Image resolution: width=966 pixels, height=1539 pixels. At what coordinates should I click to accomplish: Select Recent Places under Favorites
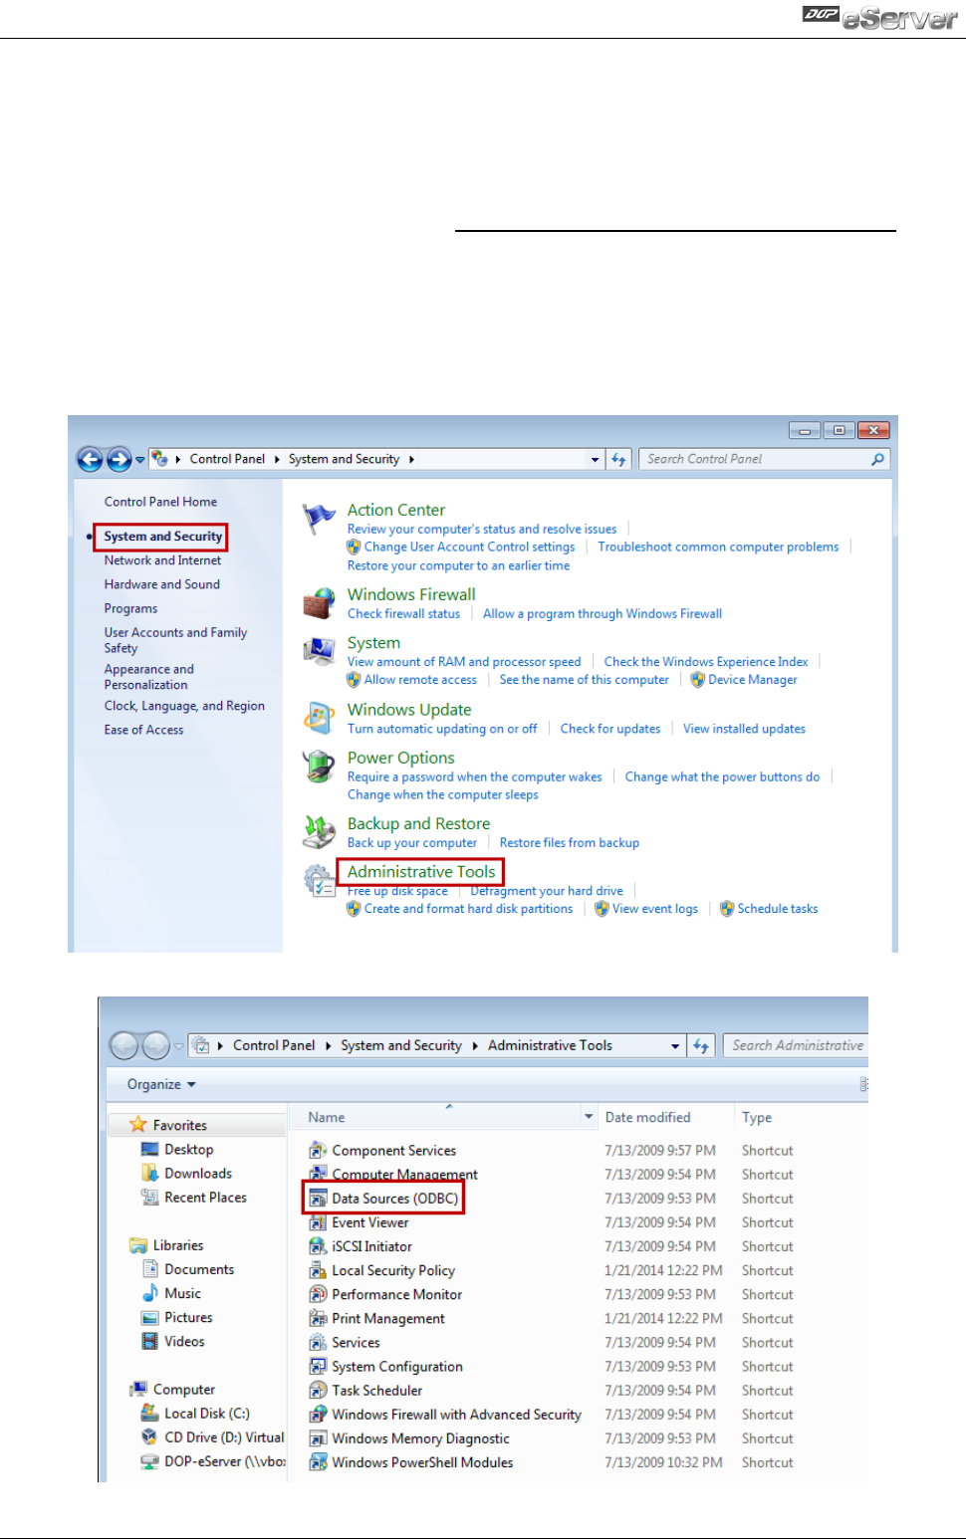(205, 1198)
